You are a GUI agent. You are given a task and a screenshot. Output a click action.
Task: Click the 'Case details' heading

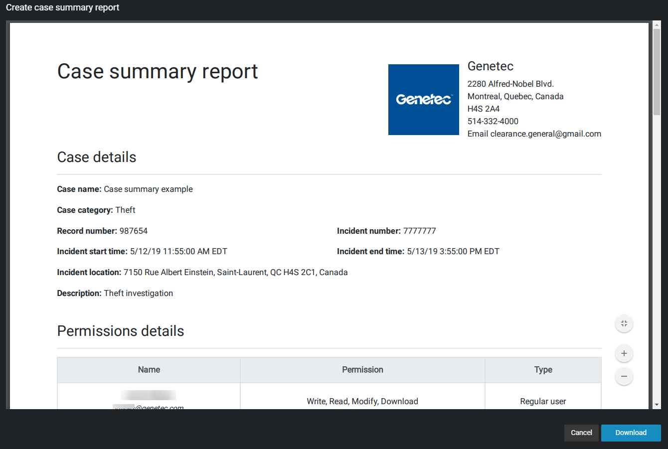click(97, 157)
